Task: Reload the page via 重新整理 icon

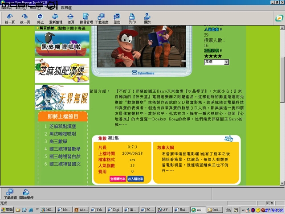Action: tap(56, 18)
